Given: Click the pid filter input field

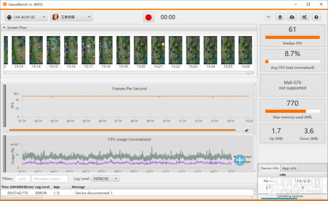Looking at the screenshot, I should tap(22, 179).
